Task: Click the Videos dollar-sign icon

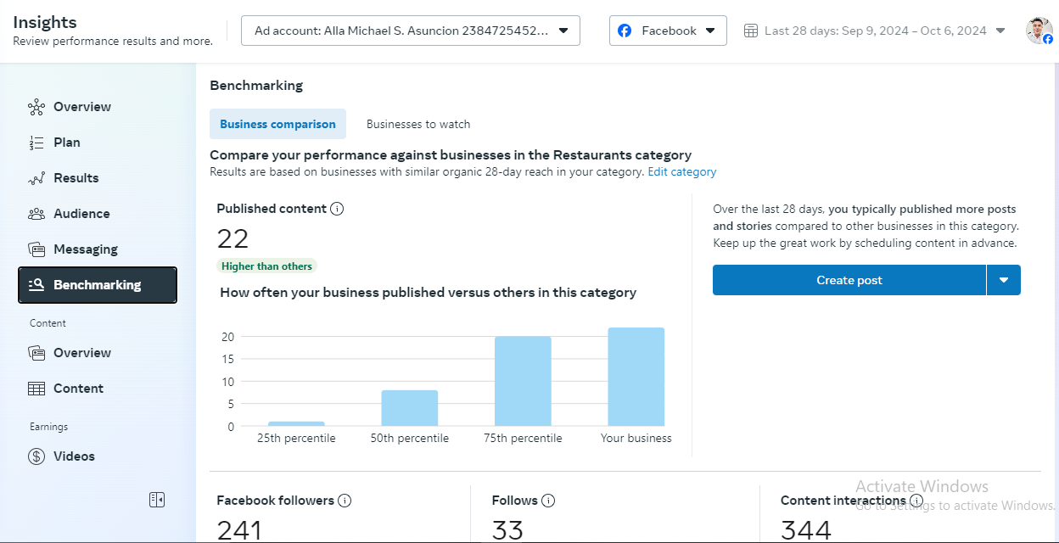Action: pos(36,456)
